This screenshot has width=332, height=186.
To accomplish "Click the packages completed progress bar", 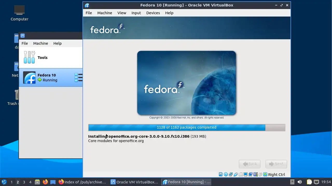I will click(186, 127).
